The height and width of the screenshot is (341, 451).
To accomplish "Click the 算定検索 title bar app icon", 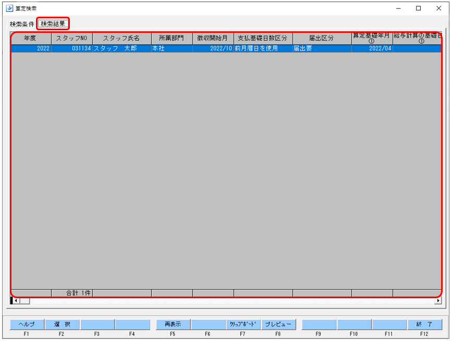I will pos(9,8).
